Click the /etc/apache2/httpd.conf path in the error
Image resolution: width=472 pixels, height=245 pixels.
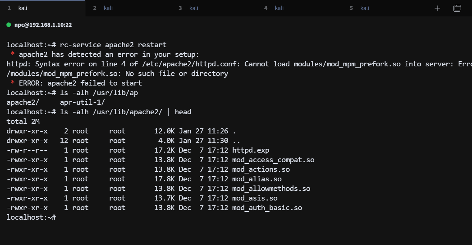tap(190, 64)
